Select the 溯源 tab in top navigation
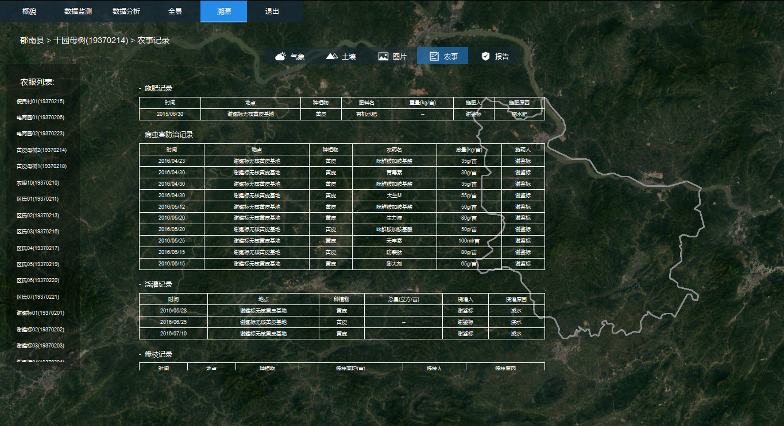Image resolution: width=784 pixels, height=426 pixels. (223, 11)
